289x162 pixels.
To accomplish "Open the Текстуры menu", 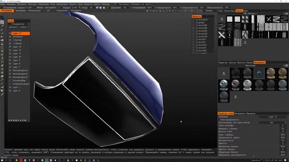I will pos(32,4).
